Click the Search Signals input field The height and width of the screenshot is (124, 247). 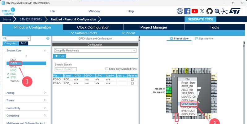66,69
